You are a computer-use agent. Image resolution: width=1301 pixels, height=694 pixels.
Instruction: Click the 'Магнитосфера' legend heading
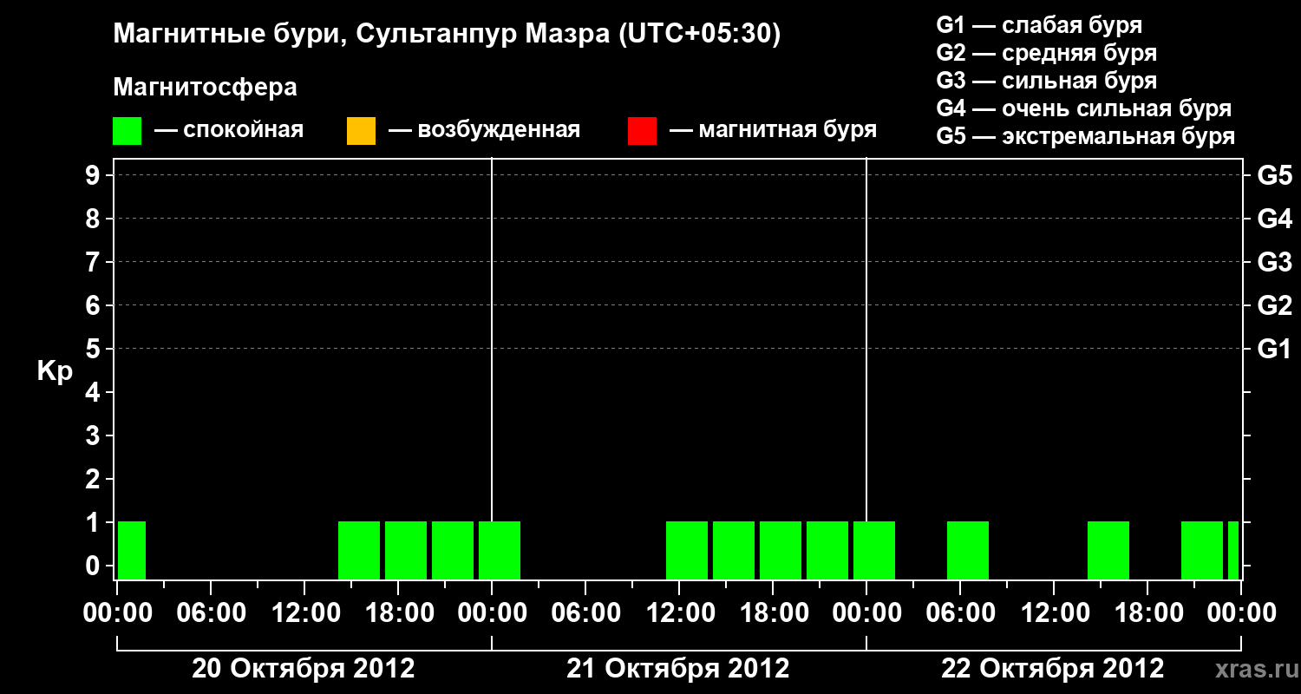tap(205, 88)
